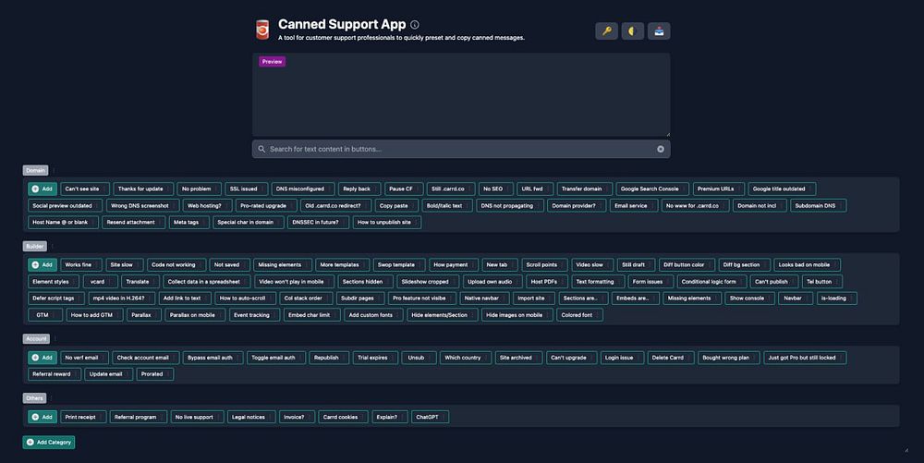Add a button to the Domain category
This screenshot has height=463, width=924.
(x=43, y=189)
